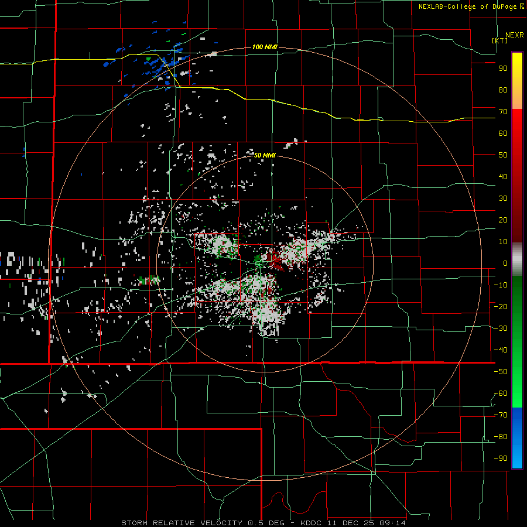Click the "30" value on the velocity scale
Image resolution: width=527 pixels, height=527 pixels.
(503, 199)
